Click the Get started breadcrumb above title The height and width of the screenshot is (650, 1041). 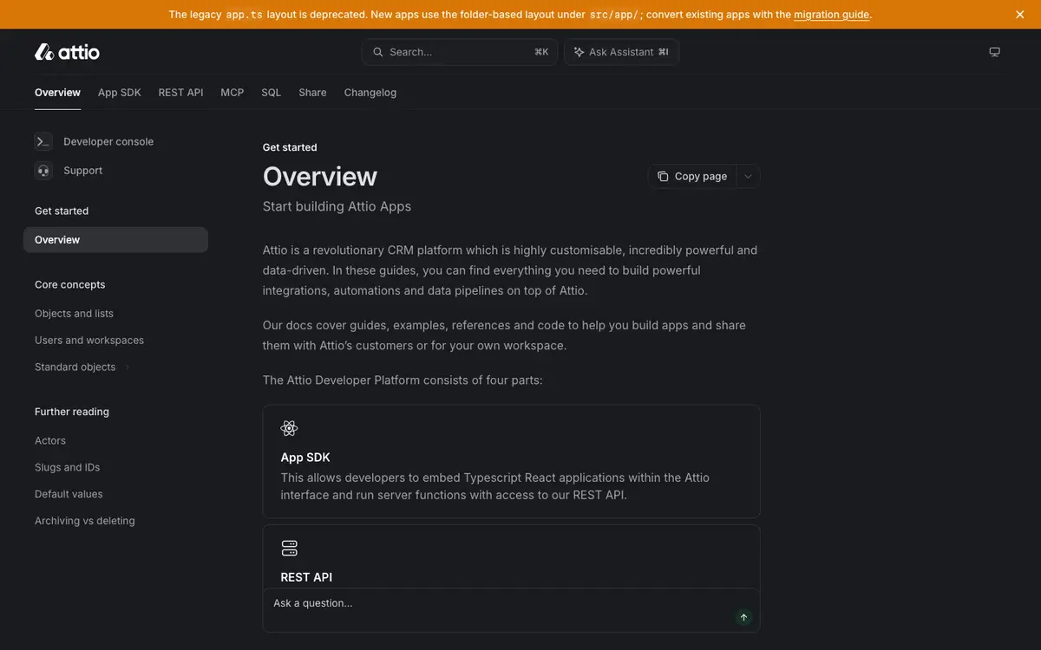(x=290, y=147)
